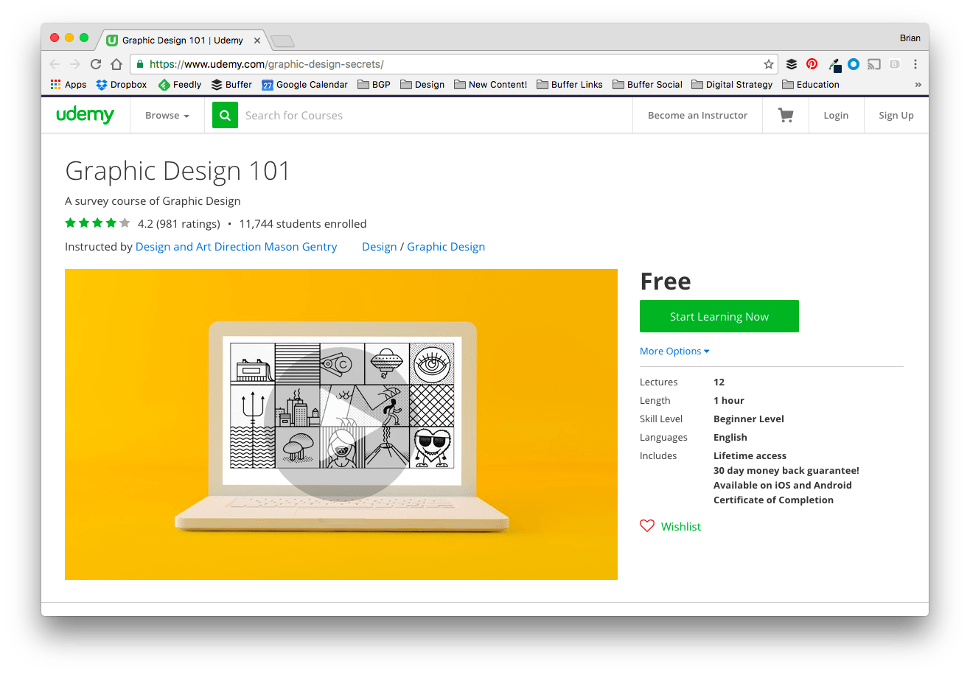This screenshot has width=970, height=675.
Task: Open the More Options dropdown
Action: pos(674,351)
